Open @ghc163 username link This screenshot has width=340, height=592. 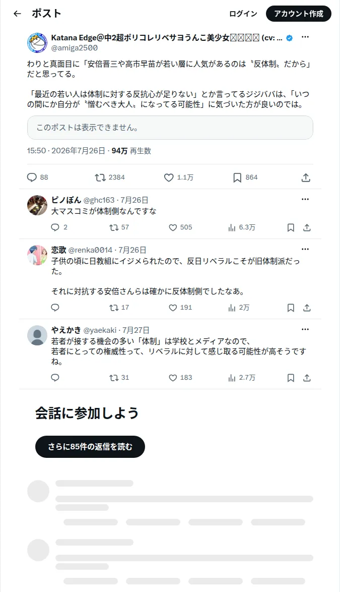pos(99,200)
